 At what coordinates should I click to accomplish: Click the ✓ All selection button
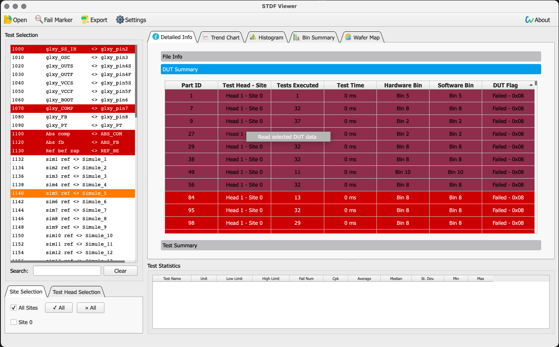pos(59,307)
